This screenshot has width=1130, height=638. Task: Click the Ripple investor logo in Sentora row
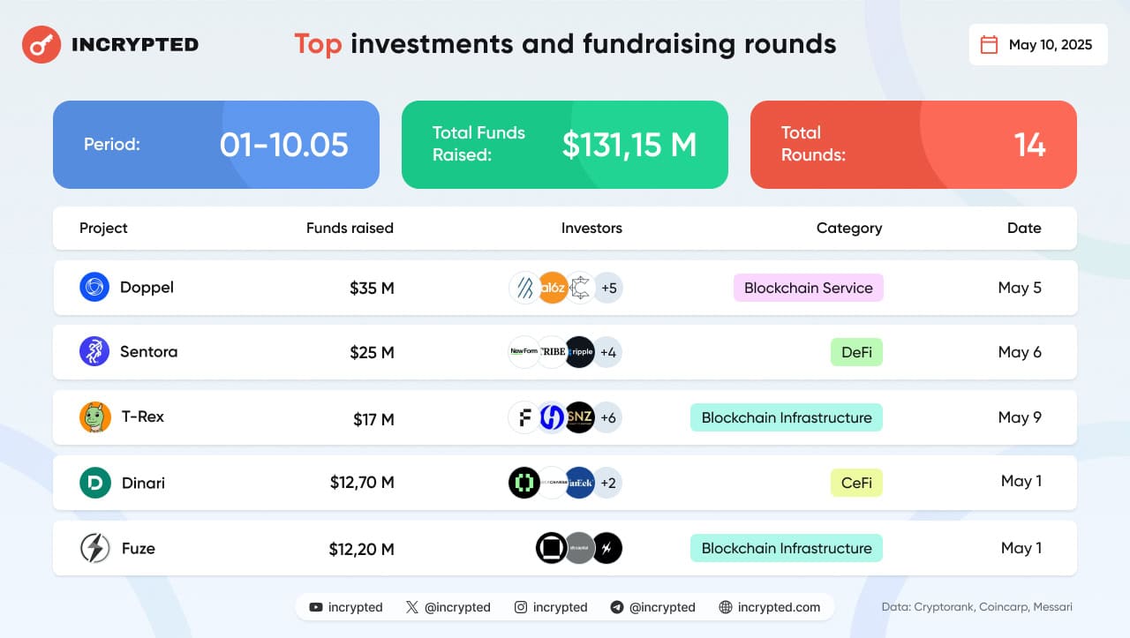[580, 352]
